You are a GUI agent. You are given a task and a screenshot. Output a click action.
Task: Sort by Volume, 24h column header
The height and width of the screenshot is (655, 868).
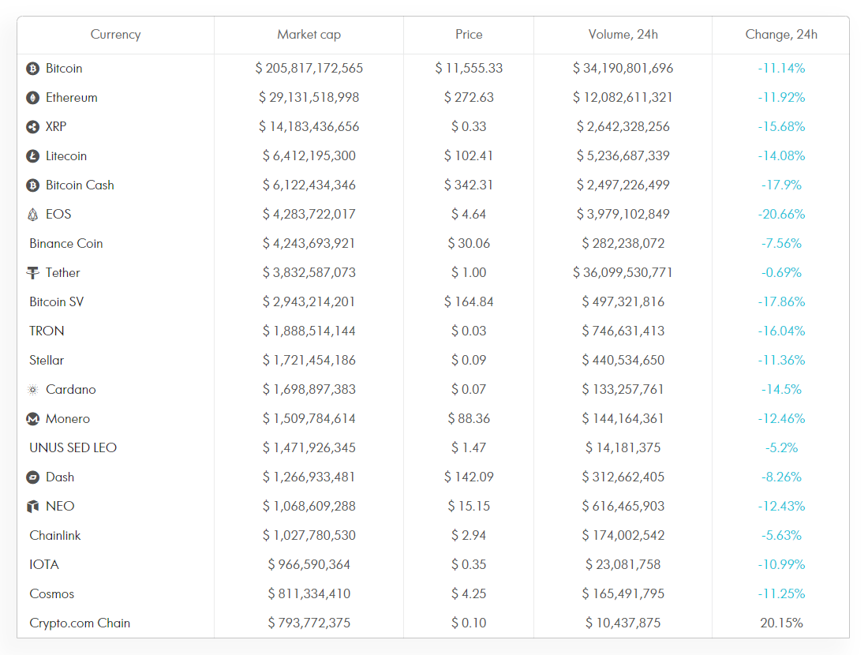pyautogui.click(x=623, y=34)
